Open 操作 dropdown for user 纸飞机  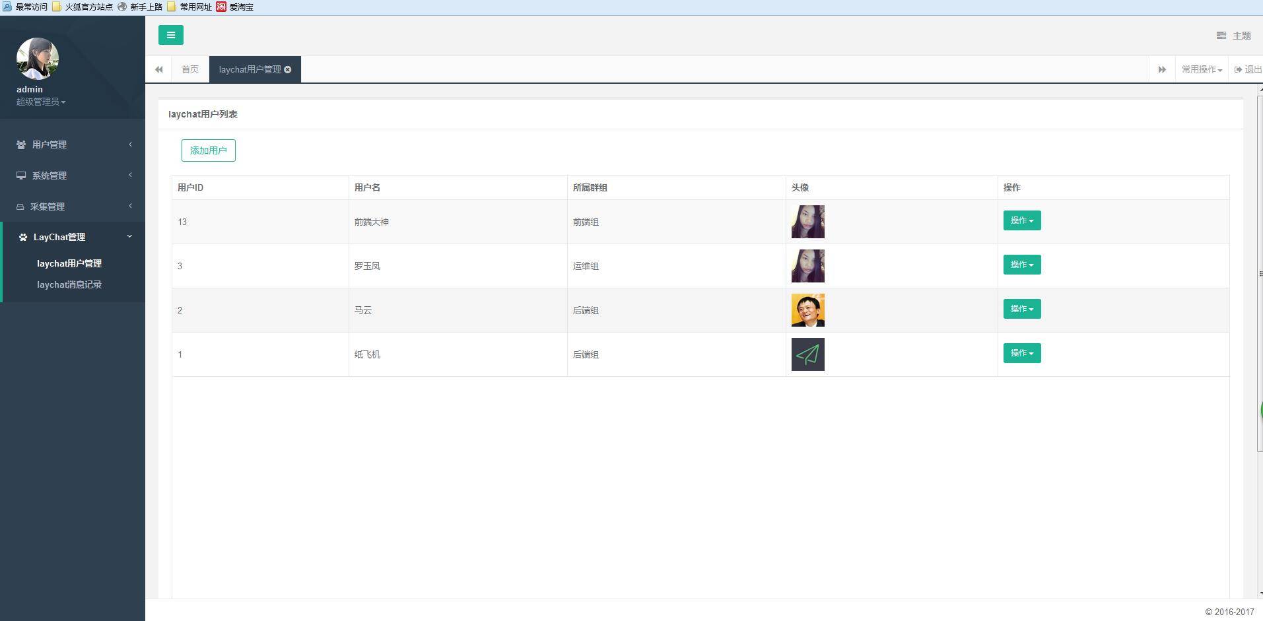[1022, 353]
